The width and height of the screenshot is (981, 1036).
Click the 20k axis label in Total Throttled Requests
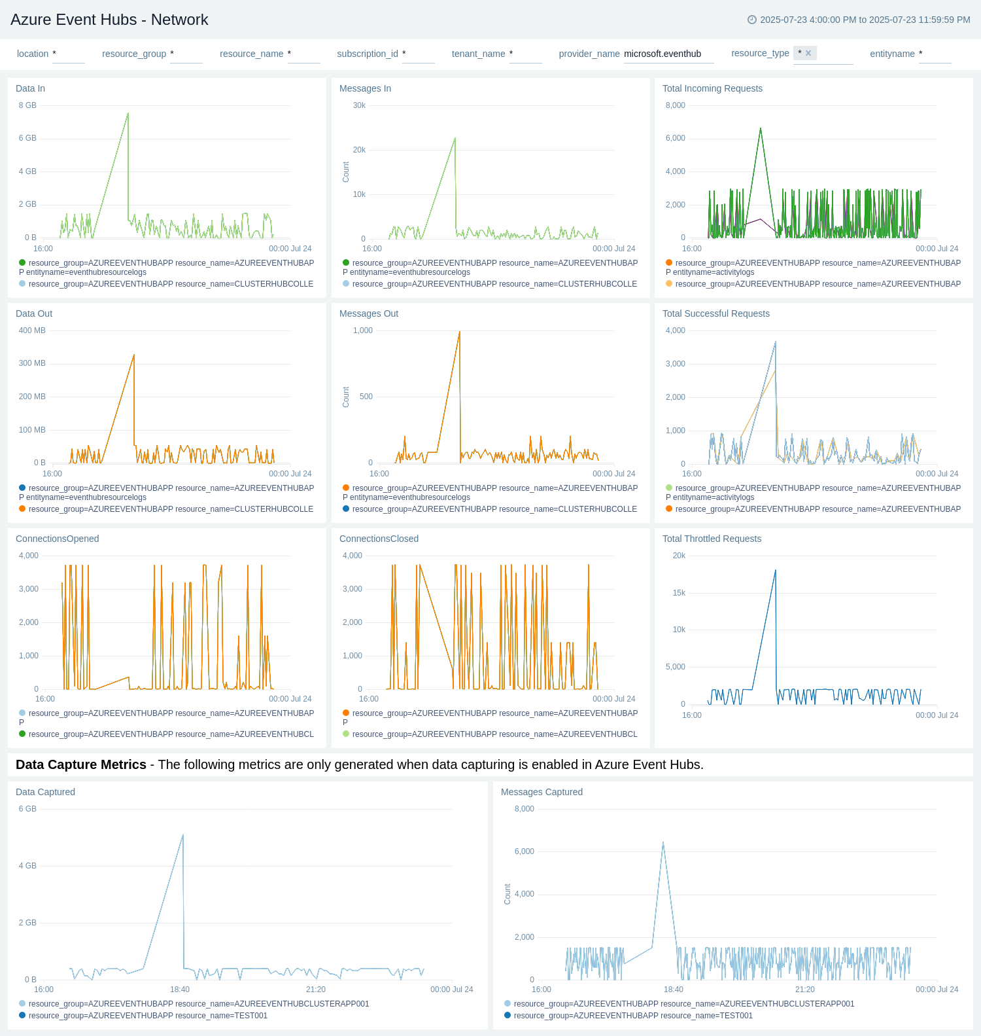679,556
